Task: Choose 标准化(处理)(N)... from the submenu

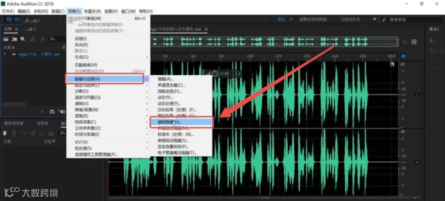Action: coord(181,134)
